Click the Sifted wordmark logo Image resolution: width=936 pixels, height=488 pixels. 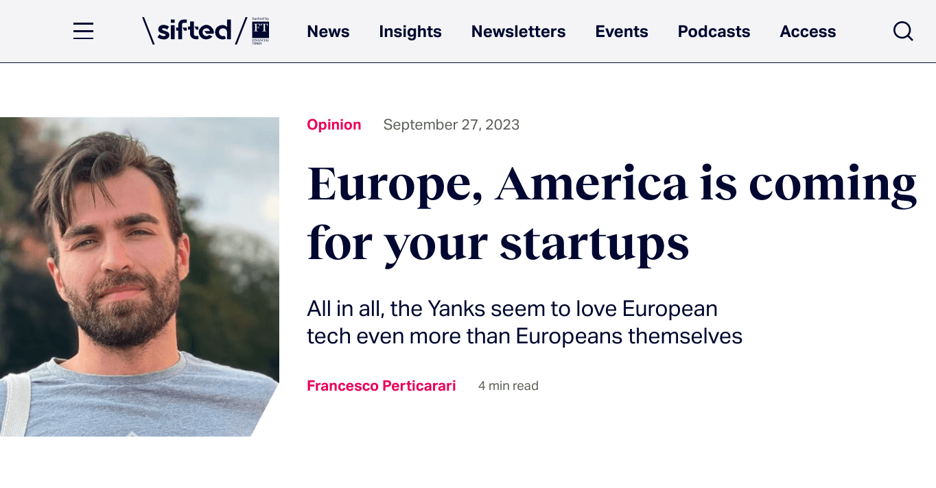tap(194, 31)
